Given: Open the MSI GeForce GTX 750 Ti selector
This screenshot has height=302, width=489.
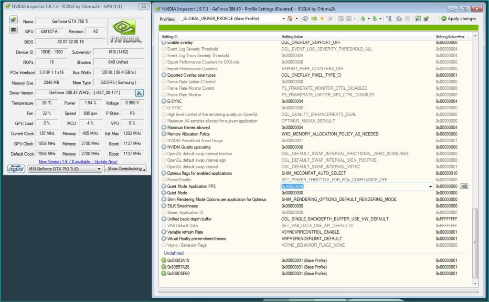Looking at the screenshot, I should [x=64, y=168].
